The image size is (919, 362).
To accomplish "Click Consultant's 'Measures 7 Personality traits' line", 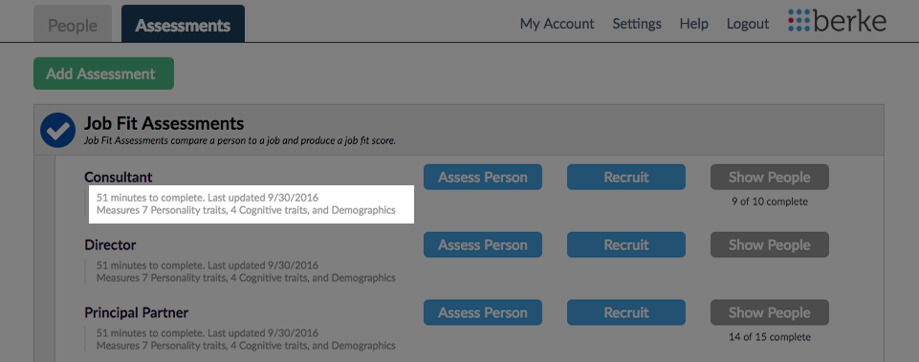I will point(246,210).
